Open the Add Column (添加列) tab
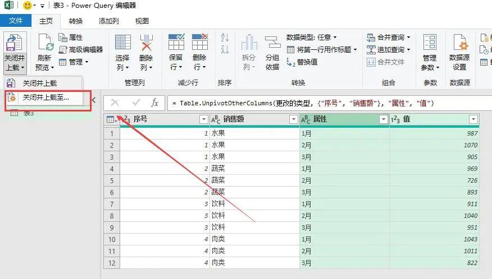 click(108, 21)
